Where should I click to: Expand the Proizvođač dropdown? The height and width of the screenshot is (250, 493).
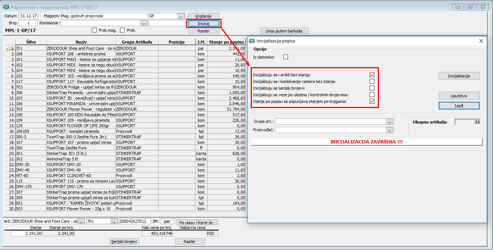(x=390, y=130)
